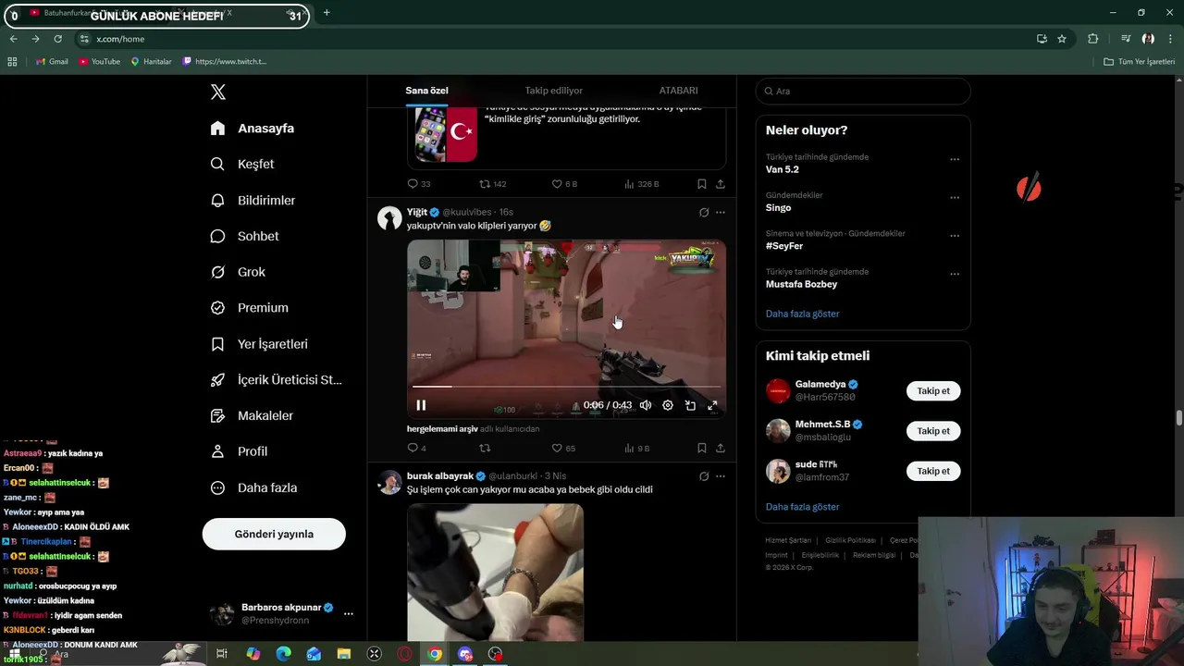Click Daha fazla göster under trends

[802, 314]
